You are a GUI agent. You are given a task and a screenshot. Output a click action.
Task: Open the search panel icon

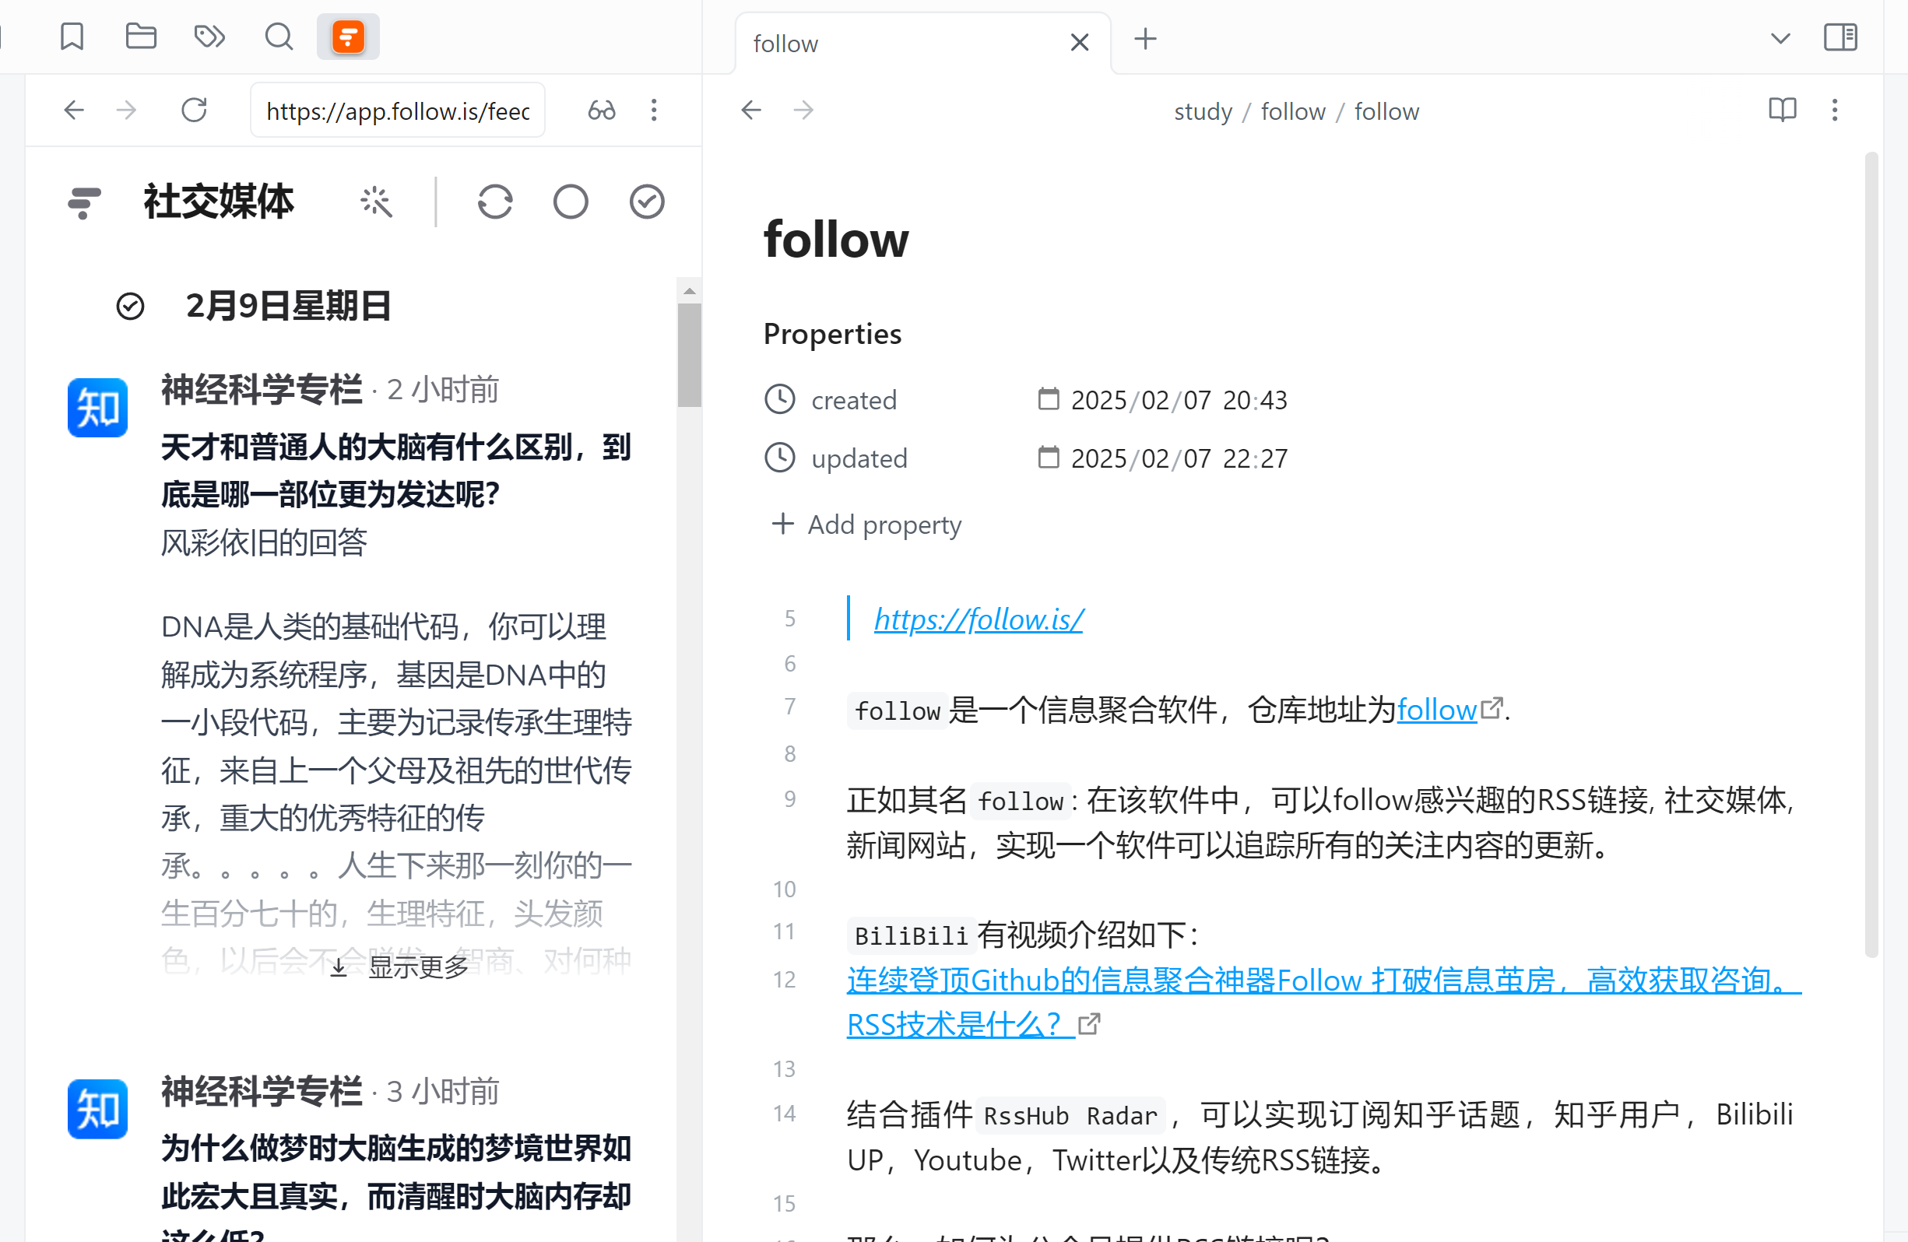point(278,37)
